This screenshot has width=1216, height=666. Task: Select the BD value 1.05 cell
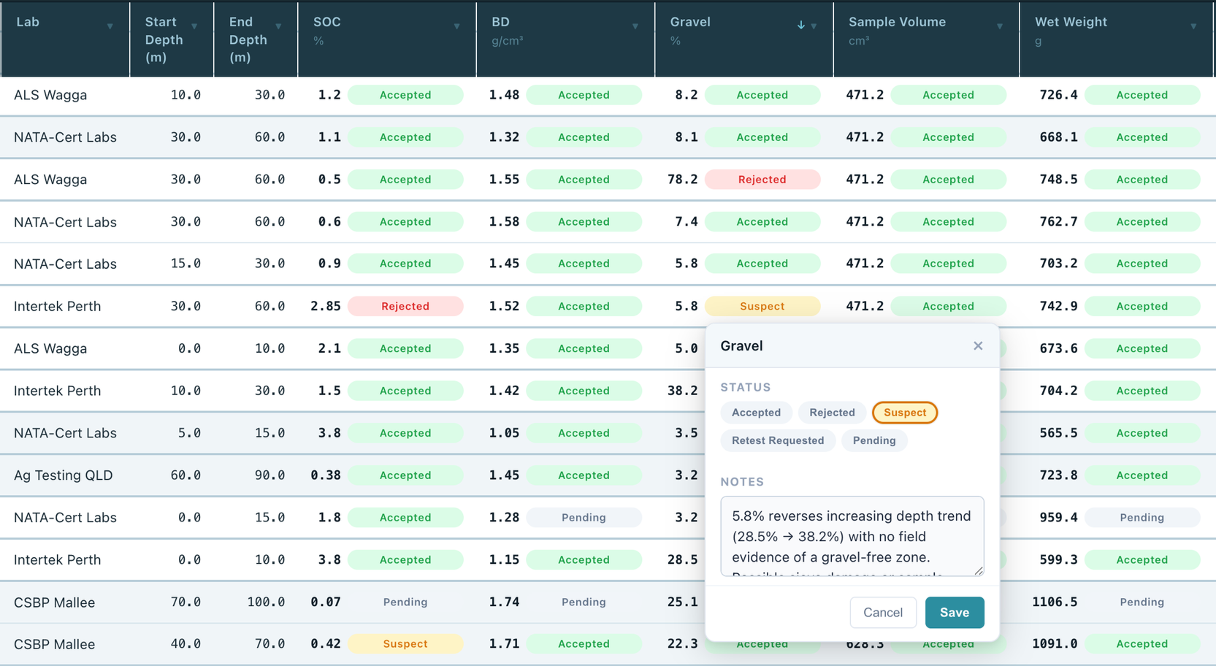(x=504, y=433)
